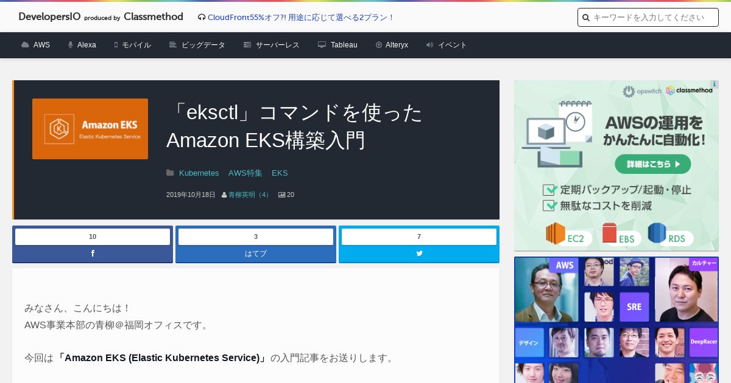This screenshot has width=731, height=383.
Task: Click the カルチャー tag on the staff banner
Action: 704,264
